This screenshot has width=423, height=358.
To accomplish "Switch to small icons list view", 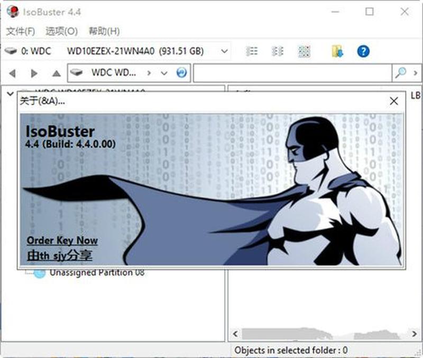I will [277, 51].
